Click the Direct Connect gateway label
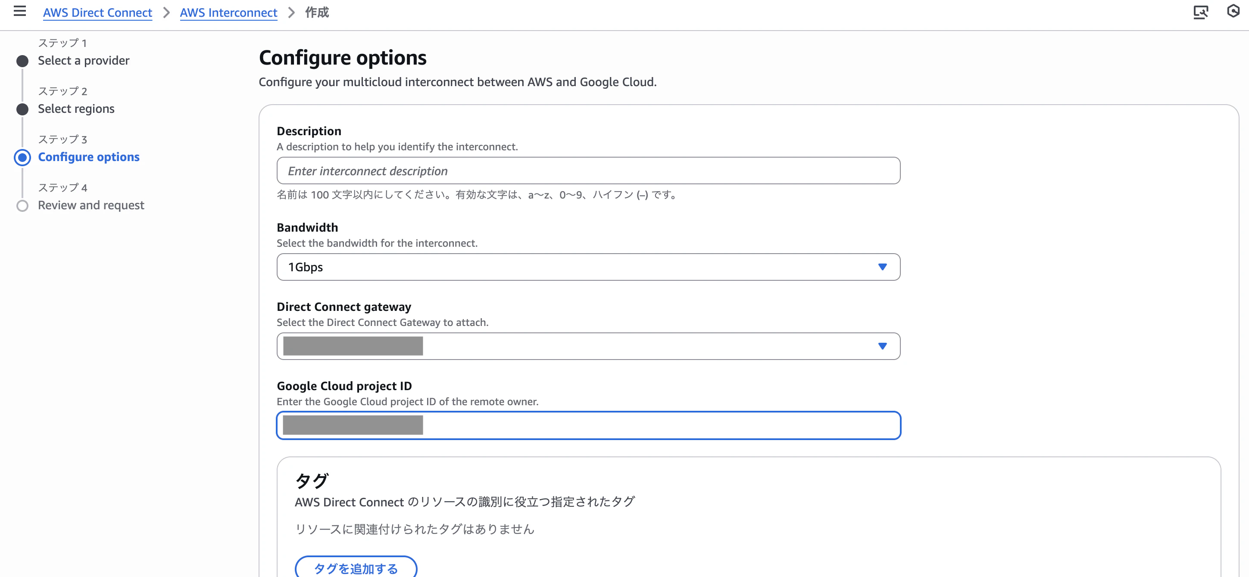This screenshot has height=577, width=1249. click(x=344, y=307)
